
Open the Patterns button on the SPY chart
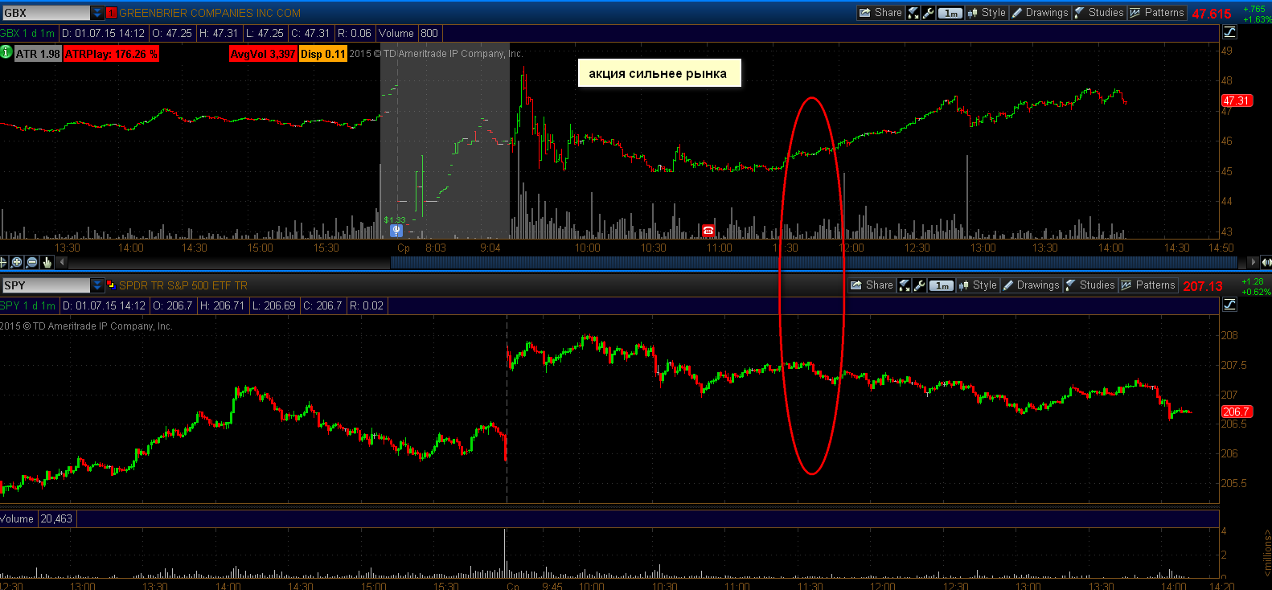(1148, 285)
